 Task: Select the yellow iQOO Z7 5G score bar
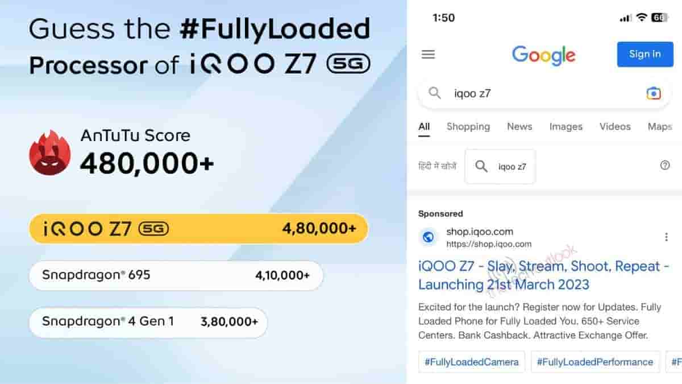[x=198, y=229]
